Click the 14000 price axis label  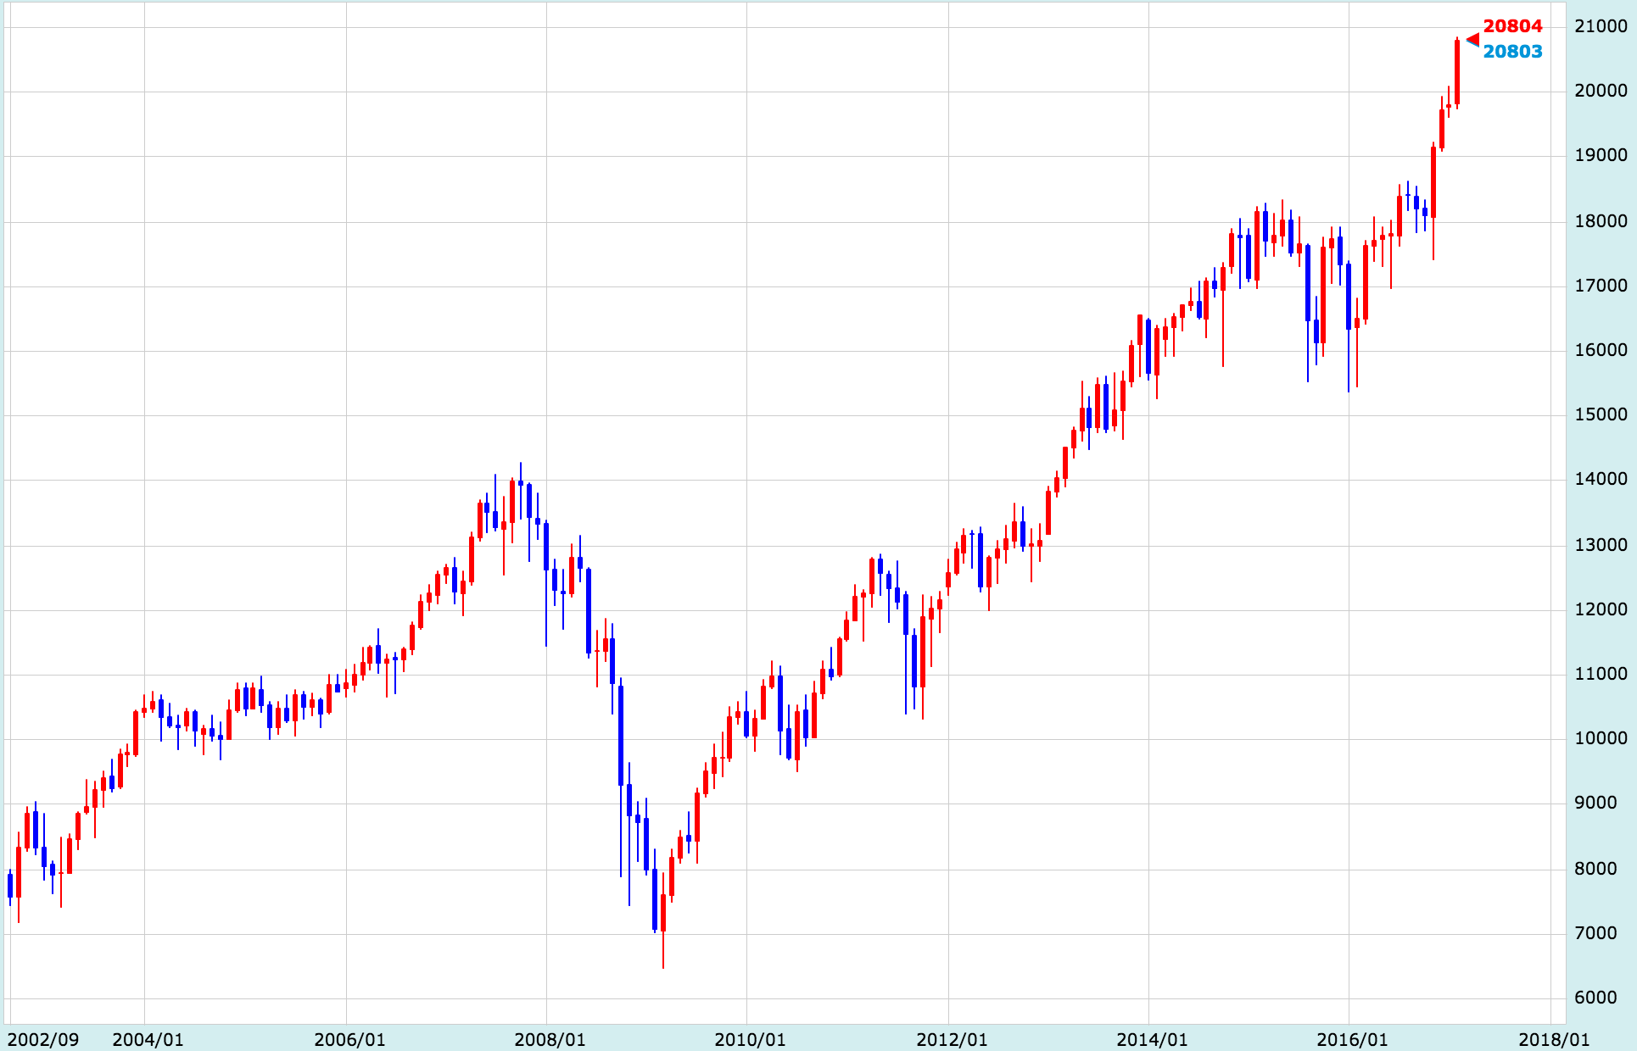coord(1601,479)
